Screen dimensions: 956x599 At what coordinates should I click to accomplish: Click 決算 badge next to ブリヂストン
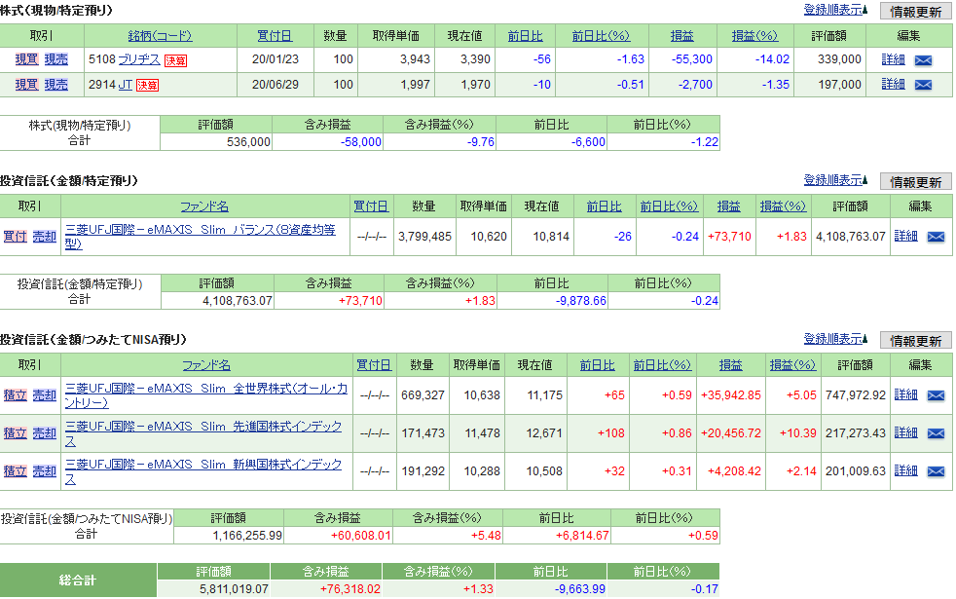tap(175, 60)
